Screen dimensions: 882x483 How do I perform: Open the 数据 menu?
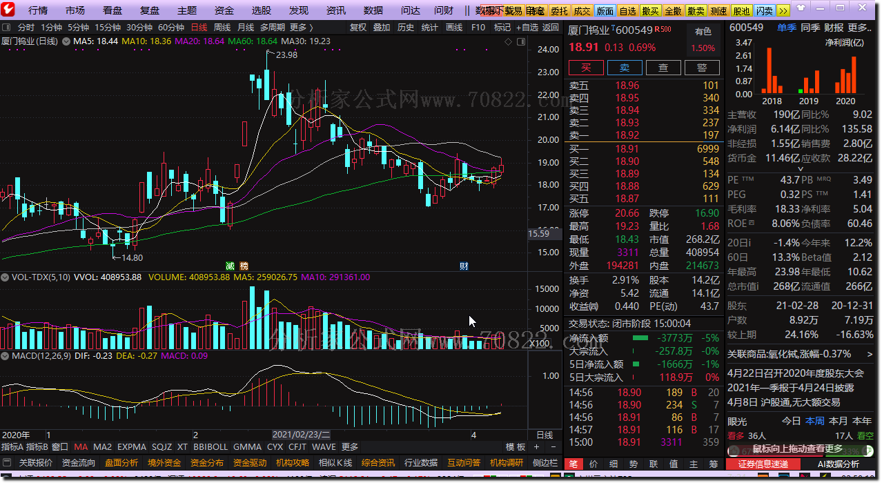click(x=373, y=10)
